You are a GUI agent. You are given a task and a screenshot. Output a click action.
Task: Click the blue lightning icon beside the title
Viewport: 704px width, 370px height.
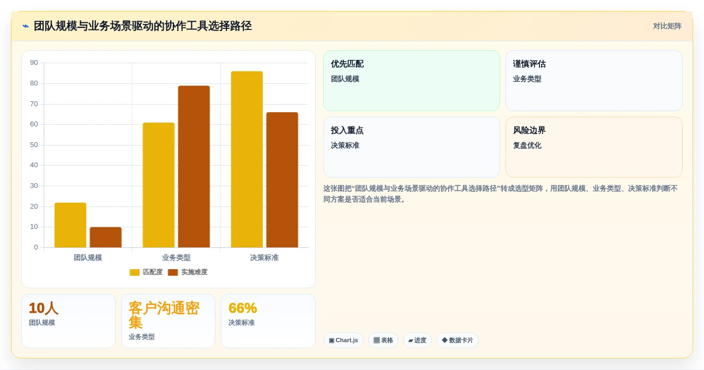point(25,26)
